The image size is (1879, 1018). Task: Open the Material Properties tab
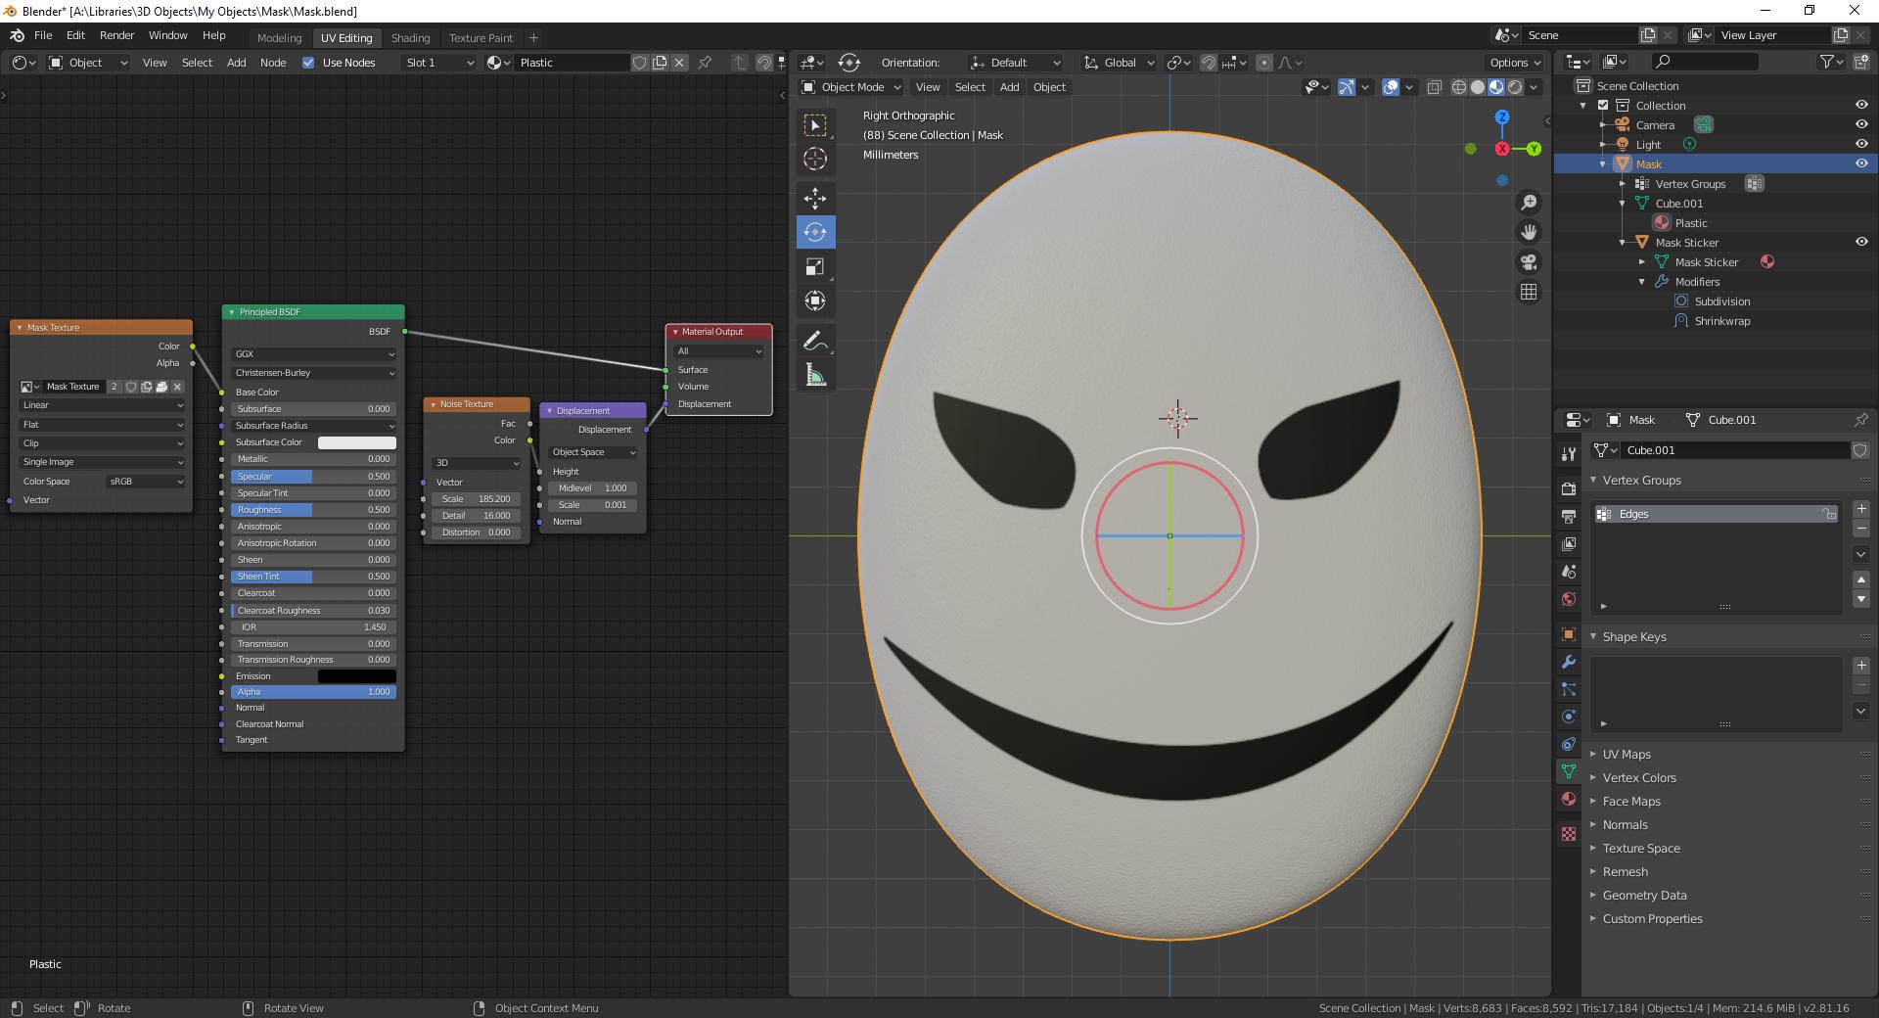[x=1568, y=800]
